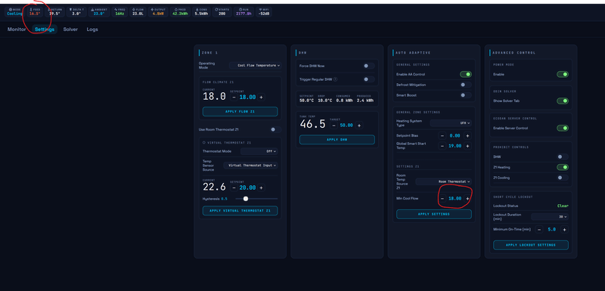
Task: Open the Thermostat Mode dropdown
Action: pyautogui.click(x=259, y=151)
